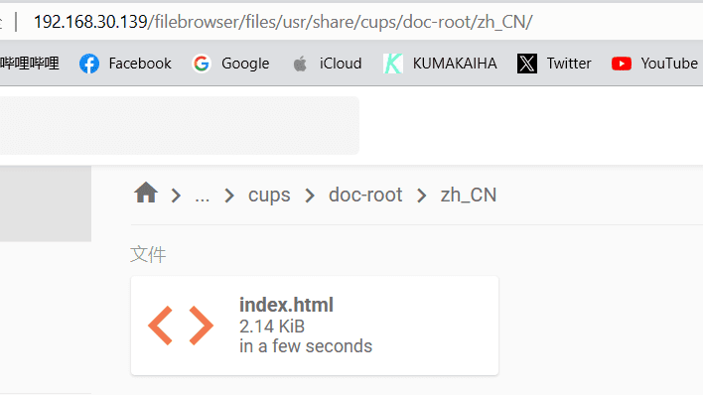
Task: Click the browser address bar URL
Action: tap(283, 22)
